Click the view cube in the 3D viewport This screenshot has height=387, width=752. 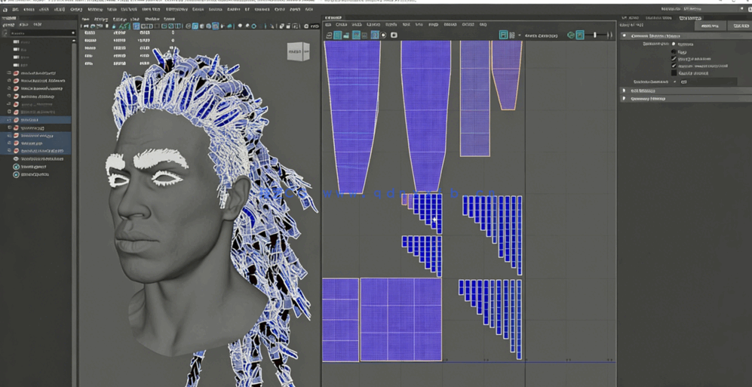tap(298, 51)
